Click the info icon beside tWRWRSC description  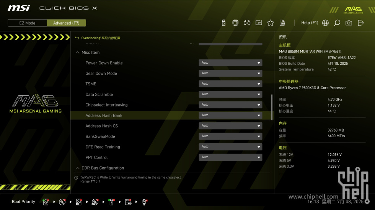tap(76, 178)
